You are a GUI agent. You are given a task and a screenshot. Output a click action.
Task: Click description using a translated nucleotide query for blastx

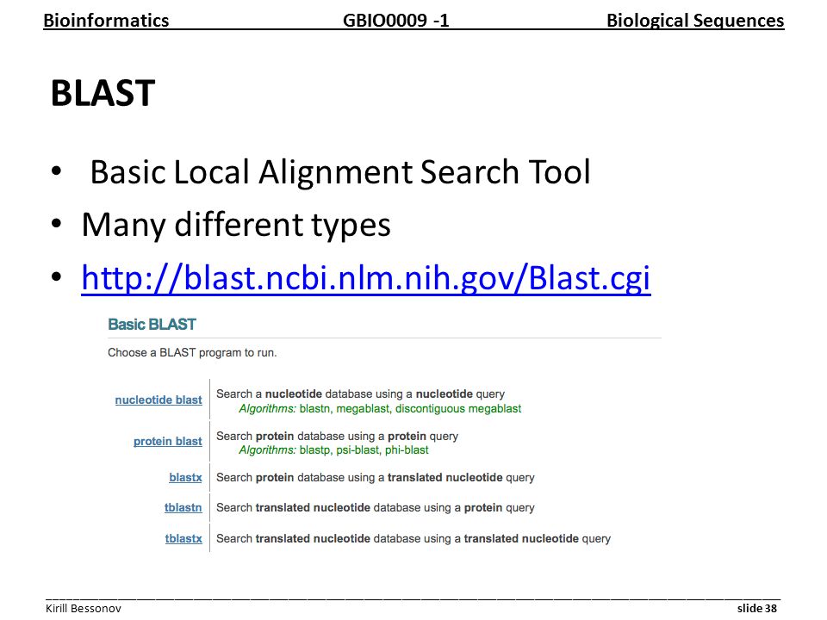pos(375,477)
